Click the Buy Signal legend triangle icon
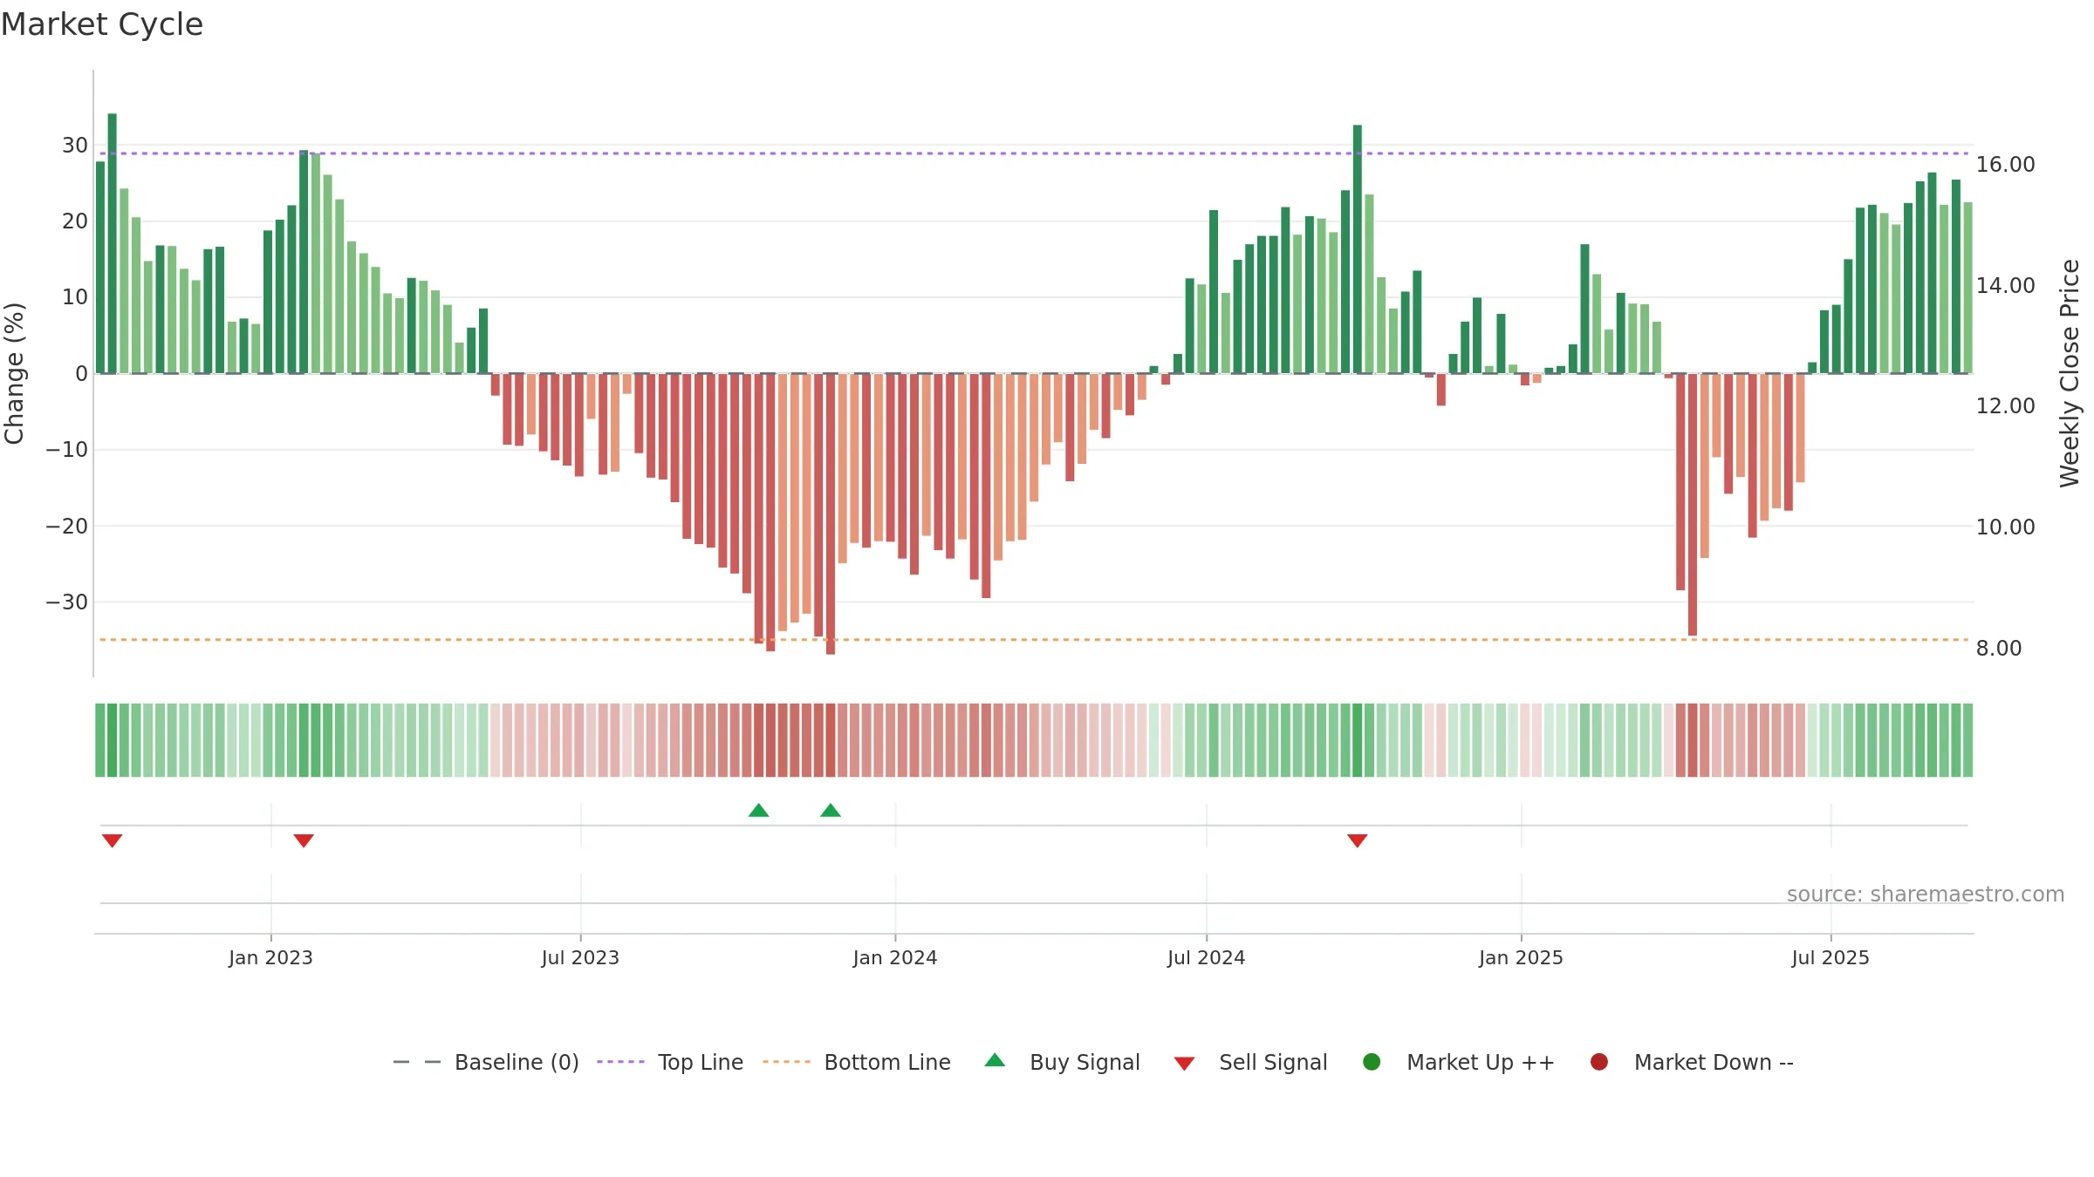 pyautogui.click(x=995, y=1060)
